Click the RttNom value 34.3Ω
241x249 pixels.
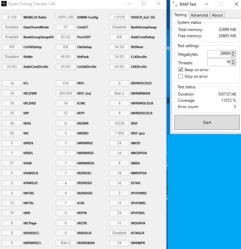tap(119, 47)
